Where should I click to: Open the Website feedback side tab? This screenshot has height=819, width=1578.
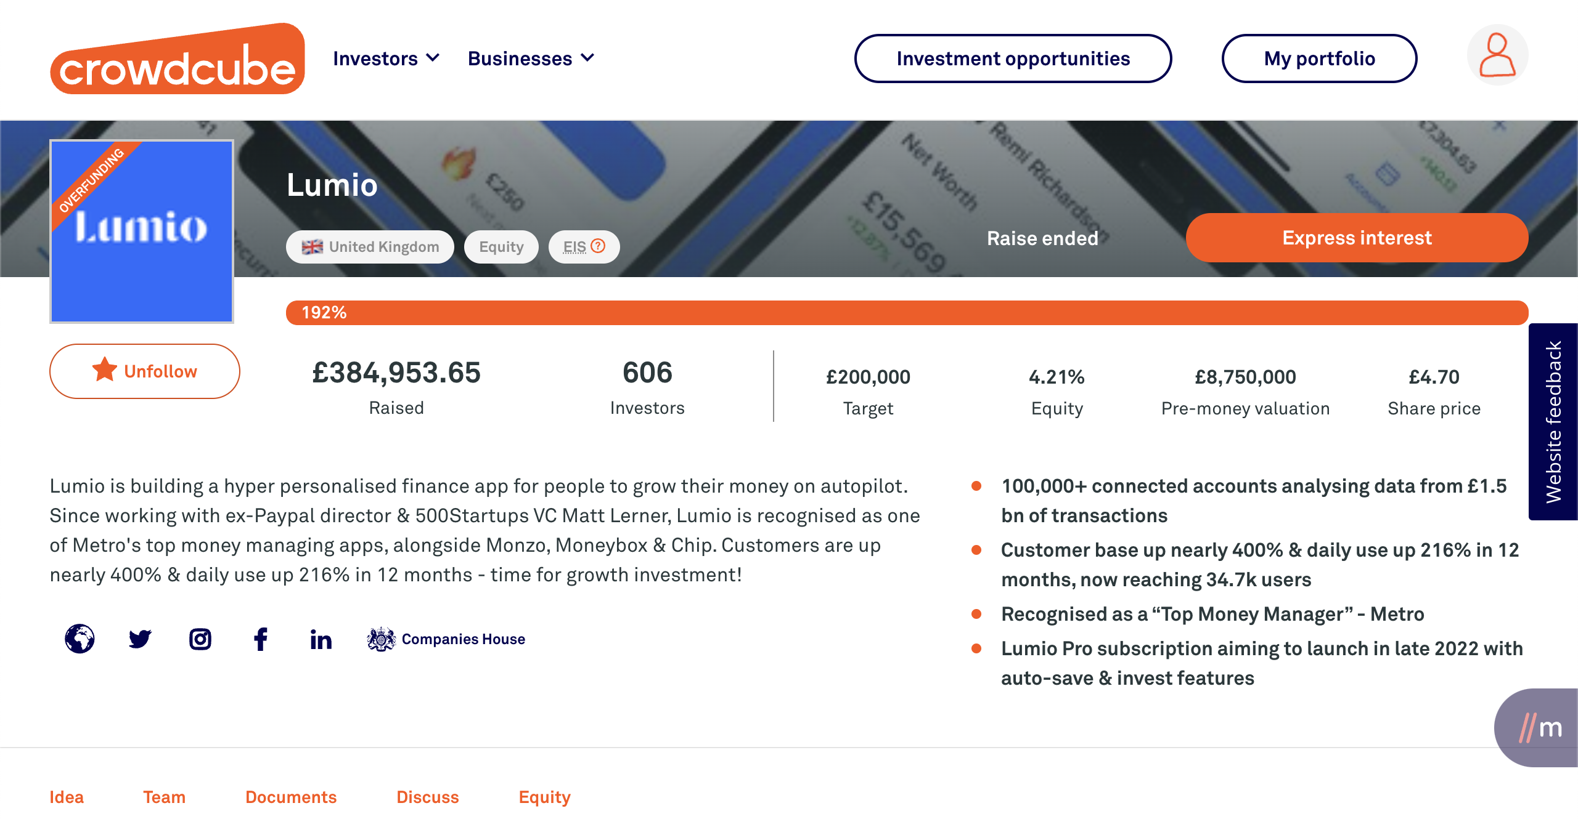pos(1553,422)
